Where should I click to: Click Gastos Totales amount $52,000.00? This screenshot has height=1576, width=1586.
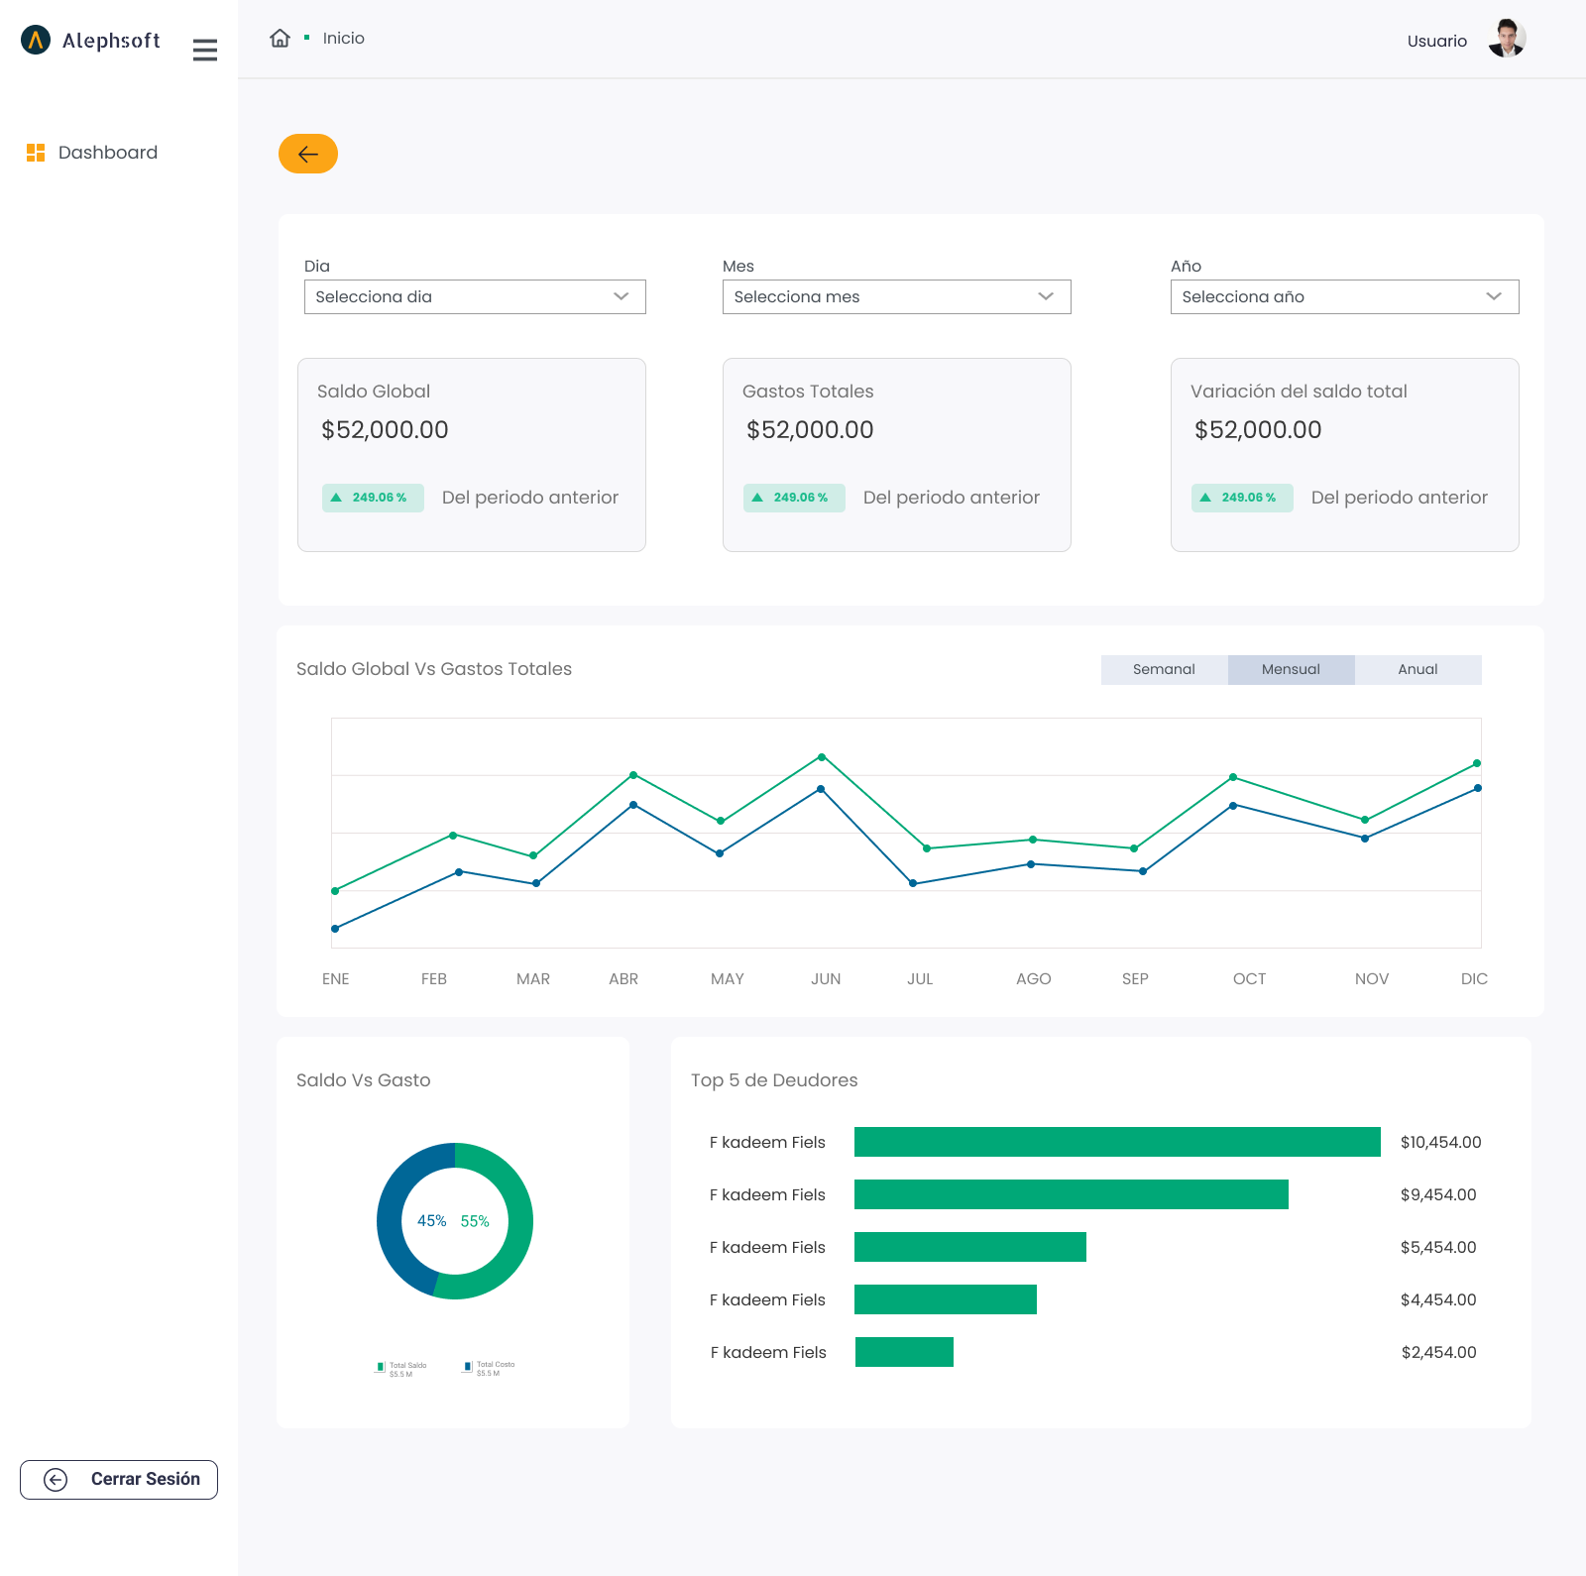(x=810, y=430)
